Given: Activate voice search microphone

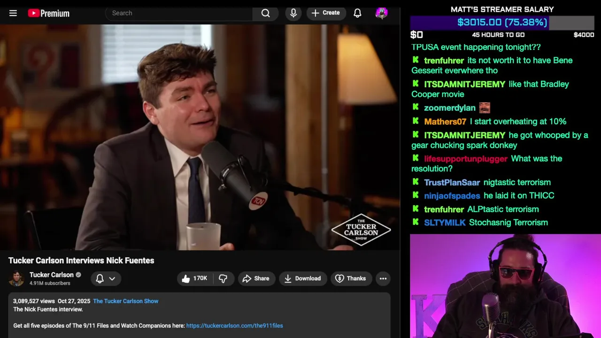Looking at the screenshot, I should pos(293,13).
